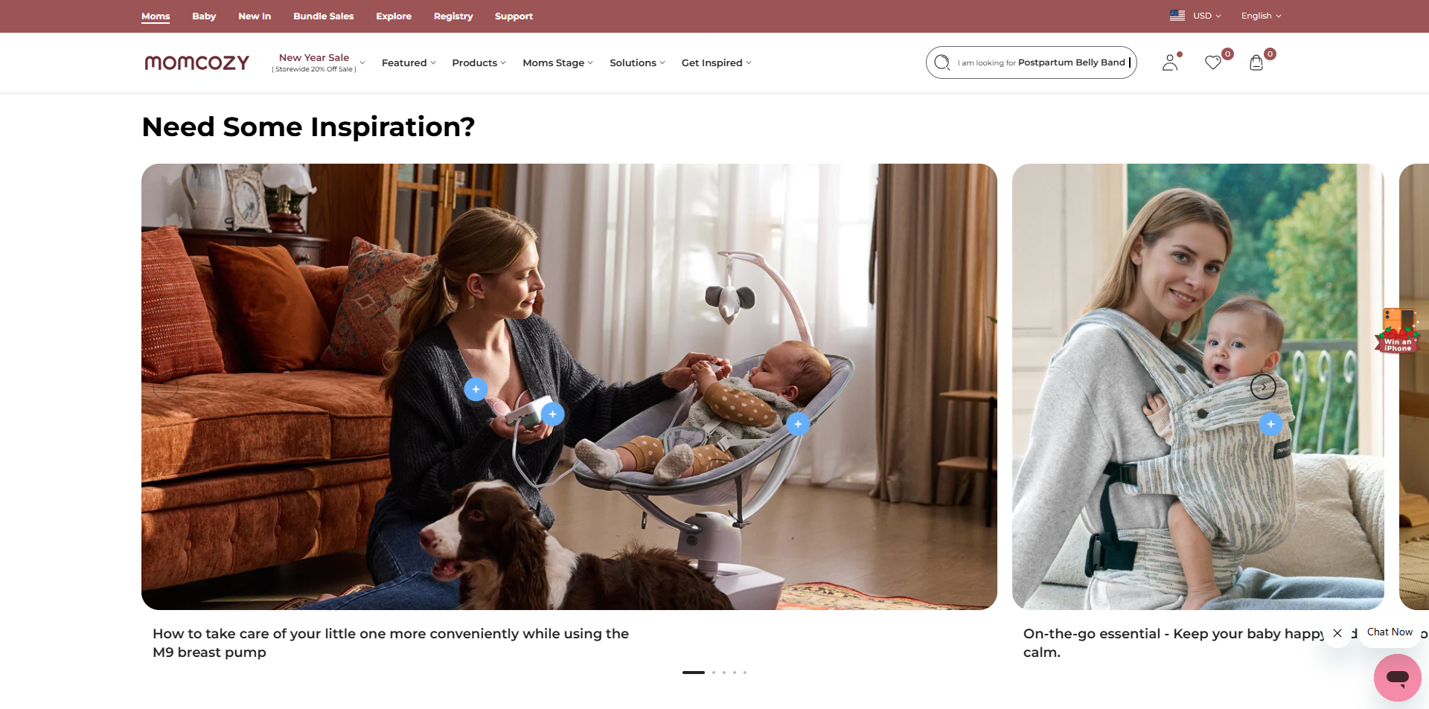Expand the English language dropdown
1429x709 pixels.
(1261, 16)
